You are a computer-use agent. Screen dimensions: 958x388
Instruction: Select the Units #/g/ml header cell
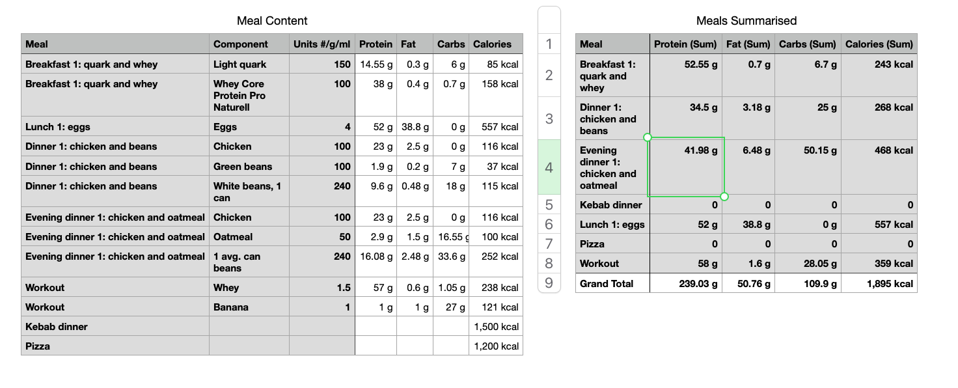point(322,44)
